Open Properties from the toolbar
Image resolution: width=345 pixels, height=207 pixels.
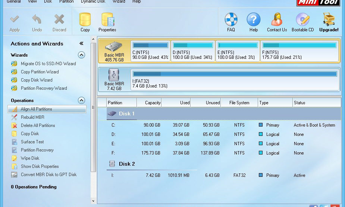pyautogui.click(x=107, y=20)
